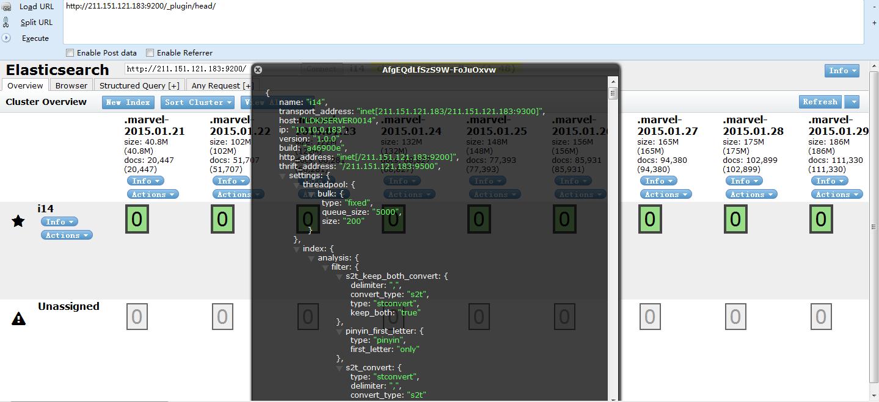Close the node info popup
The width and height of the screenshot is (879, 402).
[258, 70]
